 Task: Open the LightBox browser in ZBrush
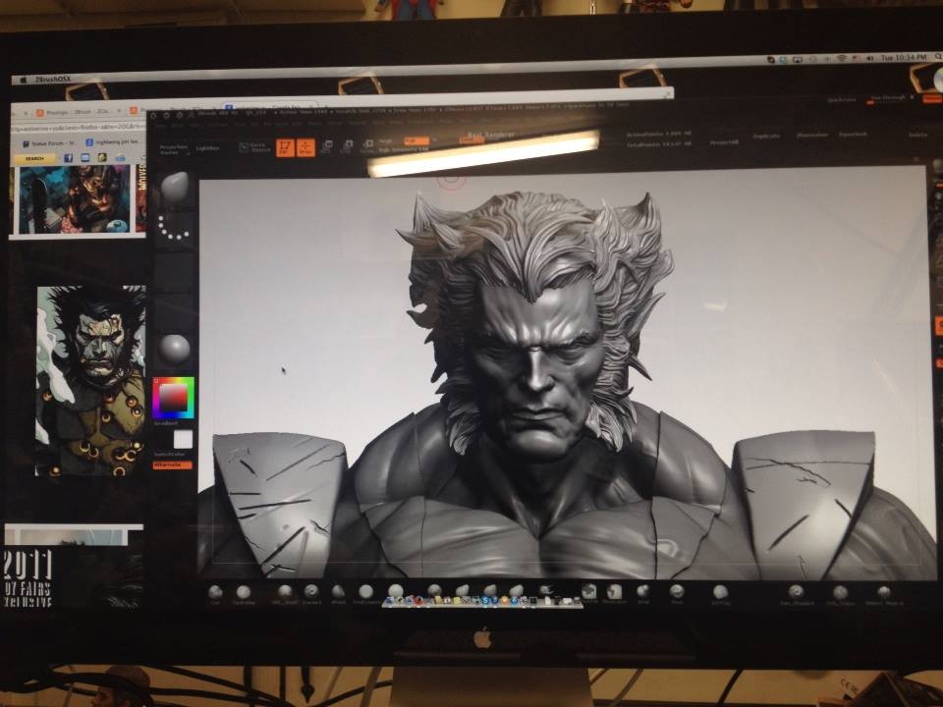pos(207,148)
